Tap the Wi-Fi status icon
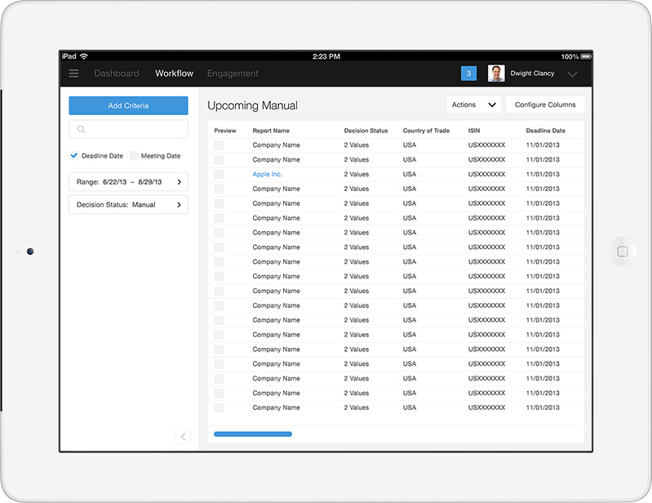 click(x=84, y=56)
